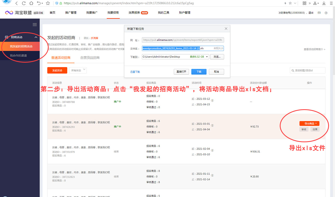Open the mail message icon at top right
Image resolution: width=335 pixels, height=197 pixels.
pyautogui.click(x=319, y=12)
